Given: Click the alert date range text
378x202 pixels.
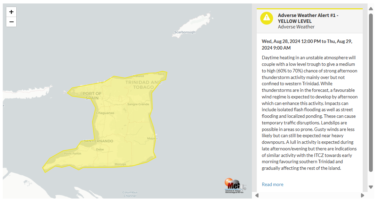Looking at the screenshot, I should [x=307, y=44].
